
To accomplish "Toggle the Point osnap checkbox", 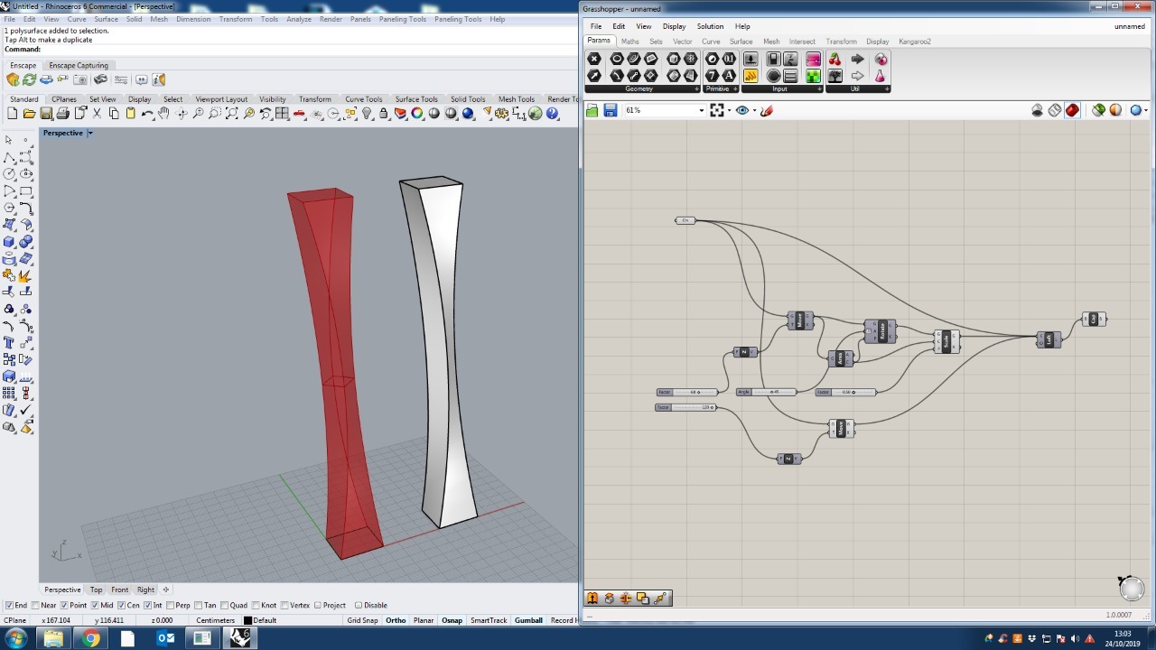I will click(64, 606).
